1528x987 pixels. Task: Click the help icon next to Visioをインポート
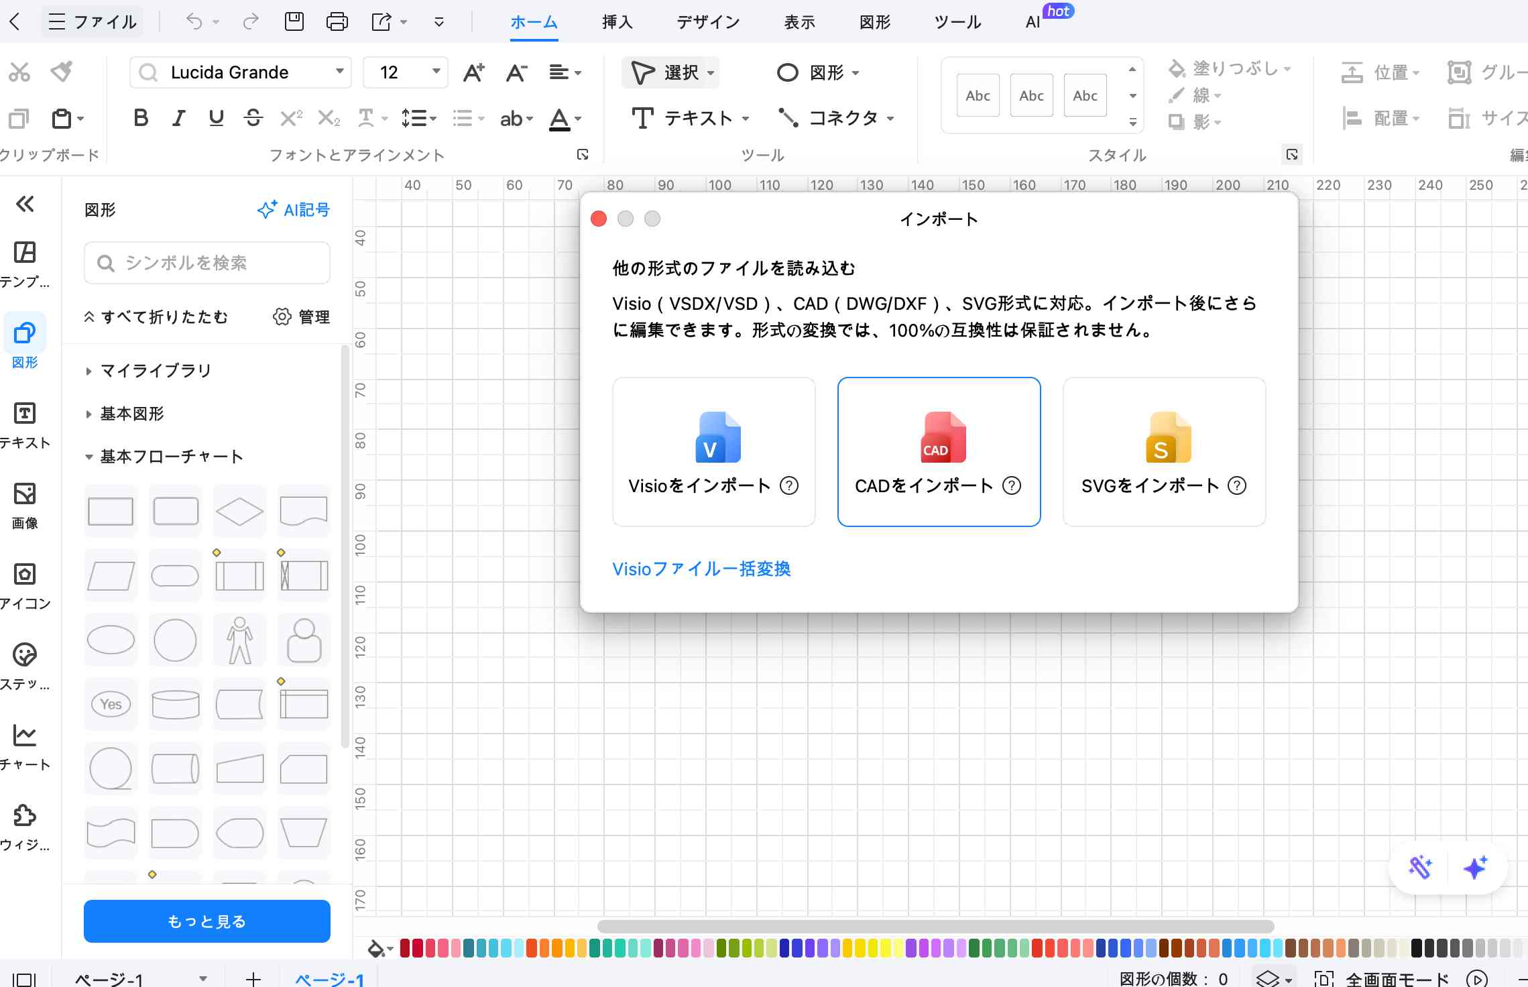coord(789,485)
